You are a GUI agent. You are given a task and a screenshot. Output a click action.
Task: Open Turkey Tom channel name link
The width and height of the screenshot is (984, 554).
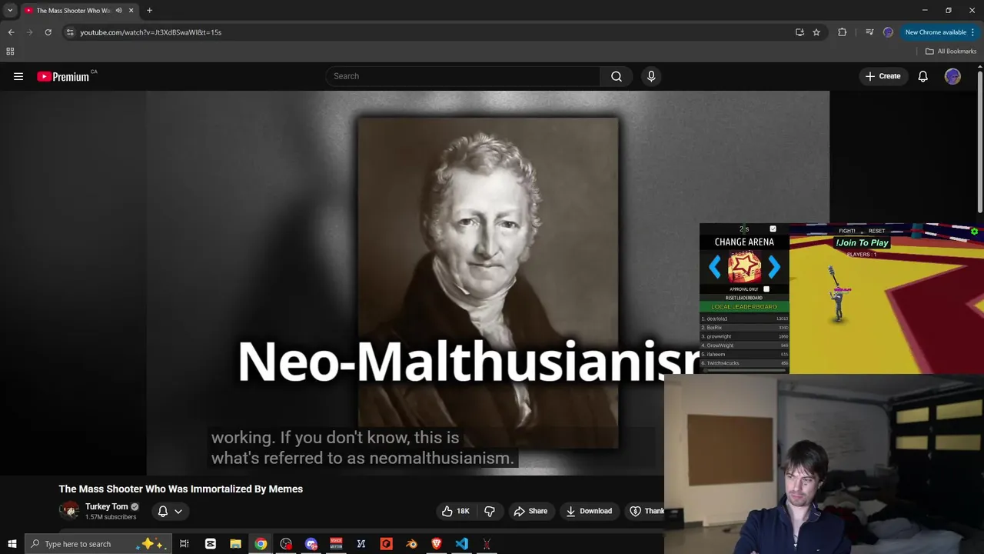107,506
